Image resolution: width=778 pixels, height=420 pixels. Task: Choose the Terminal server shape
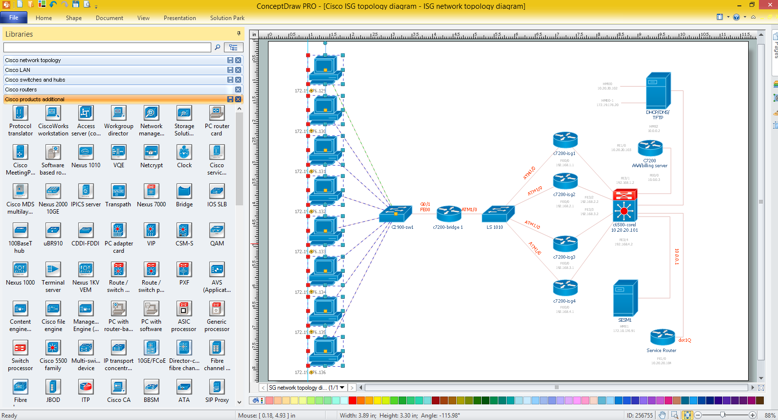point(53,277)
